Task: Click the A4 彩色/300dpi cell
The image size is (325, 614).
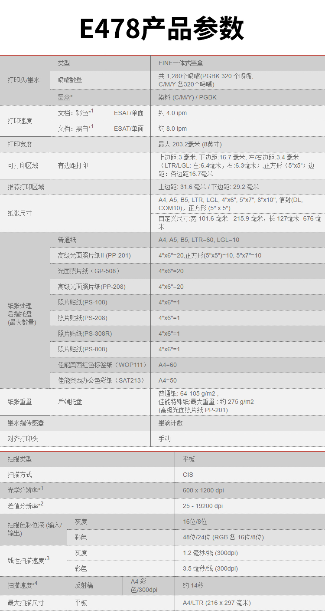Action: tap(149, 586)
